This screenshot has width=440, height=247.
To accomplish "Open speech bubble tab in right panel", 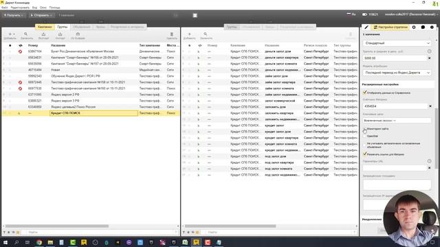I will (x=423, y=27).
